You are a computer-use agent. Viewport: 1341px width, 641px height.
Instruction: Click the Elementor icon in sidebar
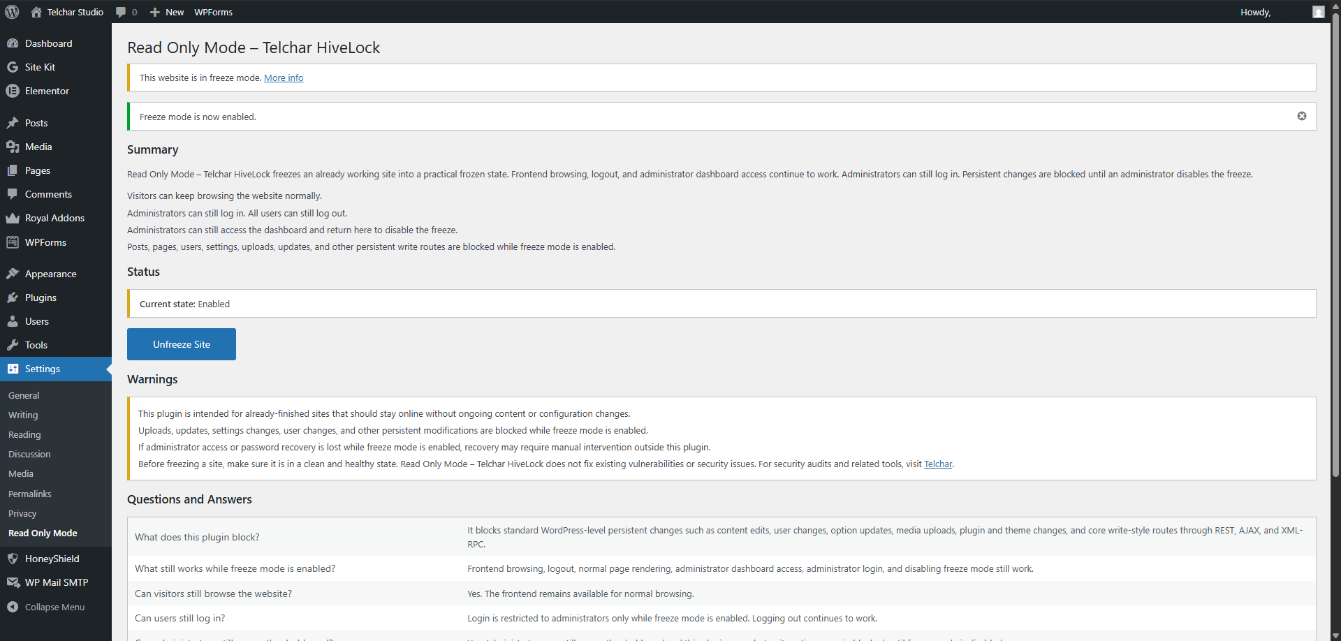(13, 91)
